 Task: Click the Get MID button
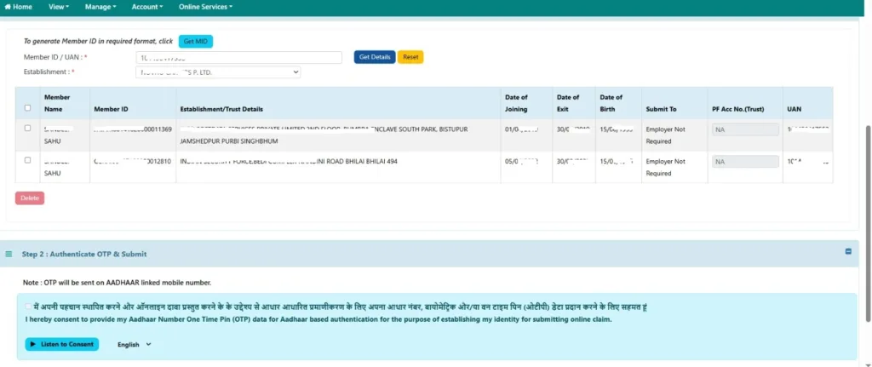tap(196, 41)
